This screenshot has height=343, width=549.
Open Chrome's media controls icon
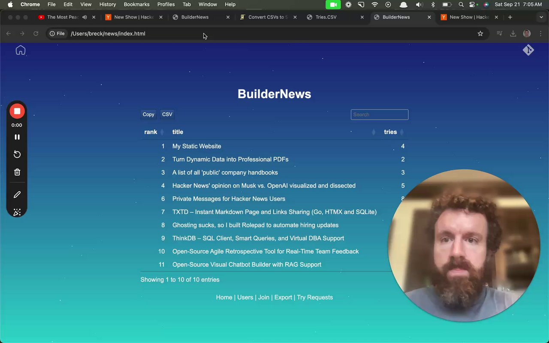click(x=499, y=33)
